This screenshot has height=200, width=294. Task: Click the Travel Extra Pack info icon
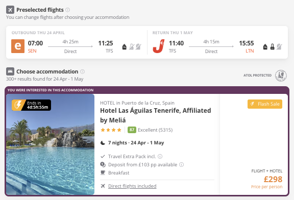tap(160, 156)
